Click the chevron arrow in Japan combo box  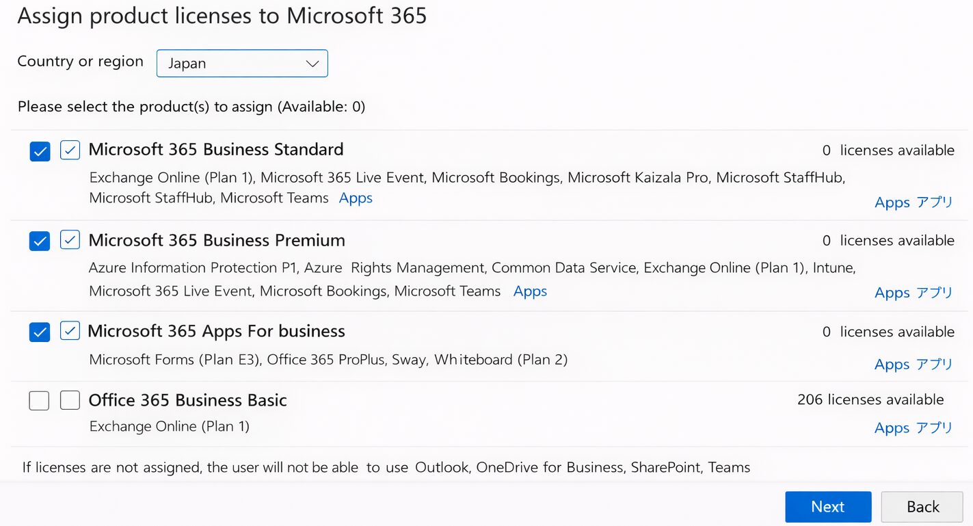pos(312,64)
